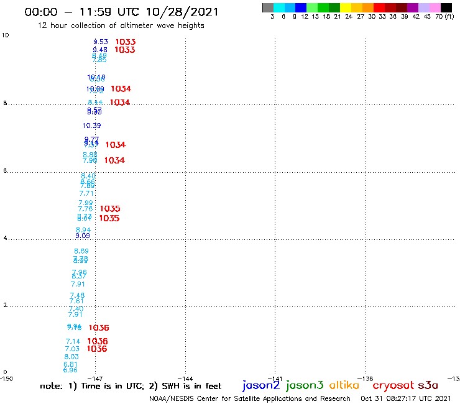Click the '70 (ft)' legend label
Screen dimensions: 460x404
(444, 17)
